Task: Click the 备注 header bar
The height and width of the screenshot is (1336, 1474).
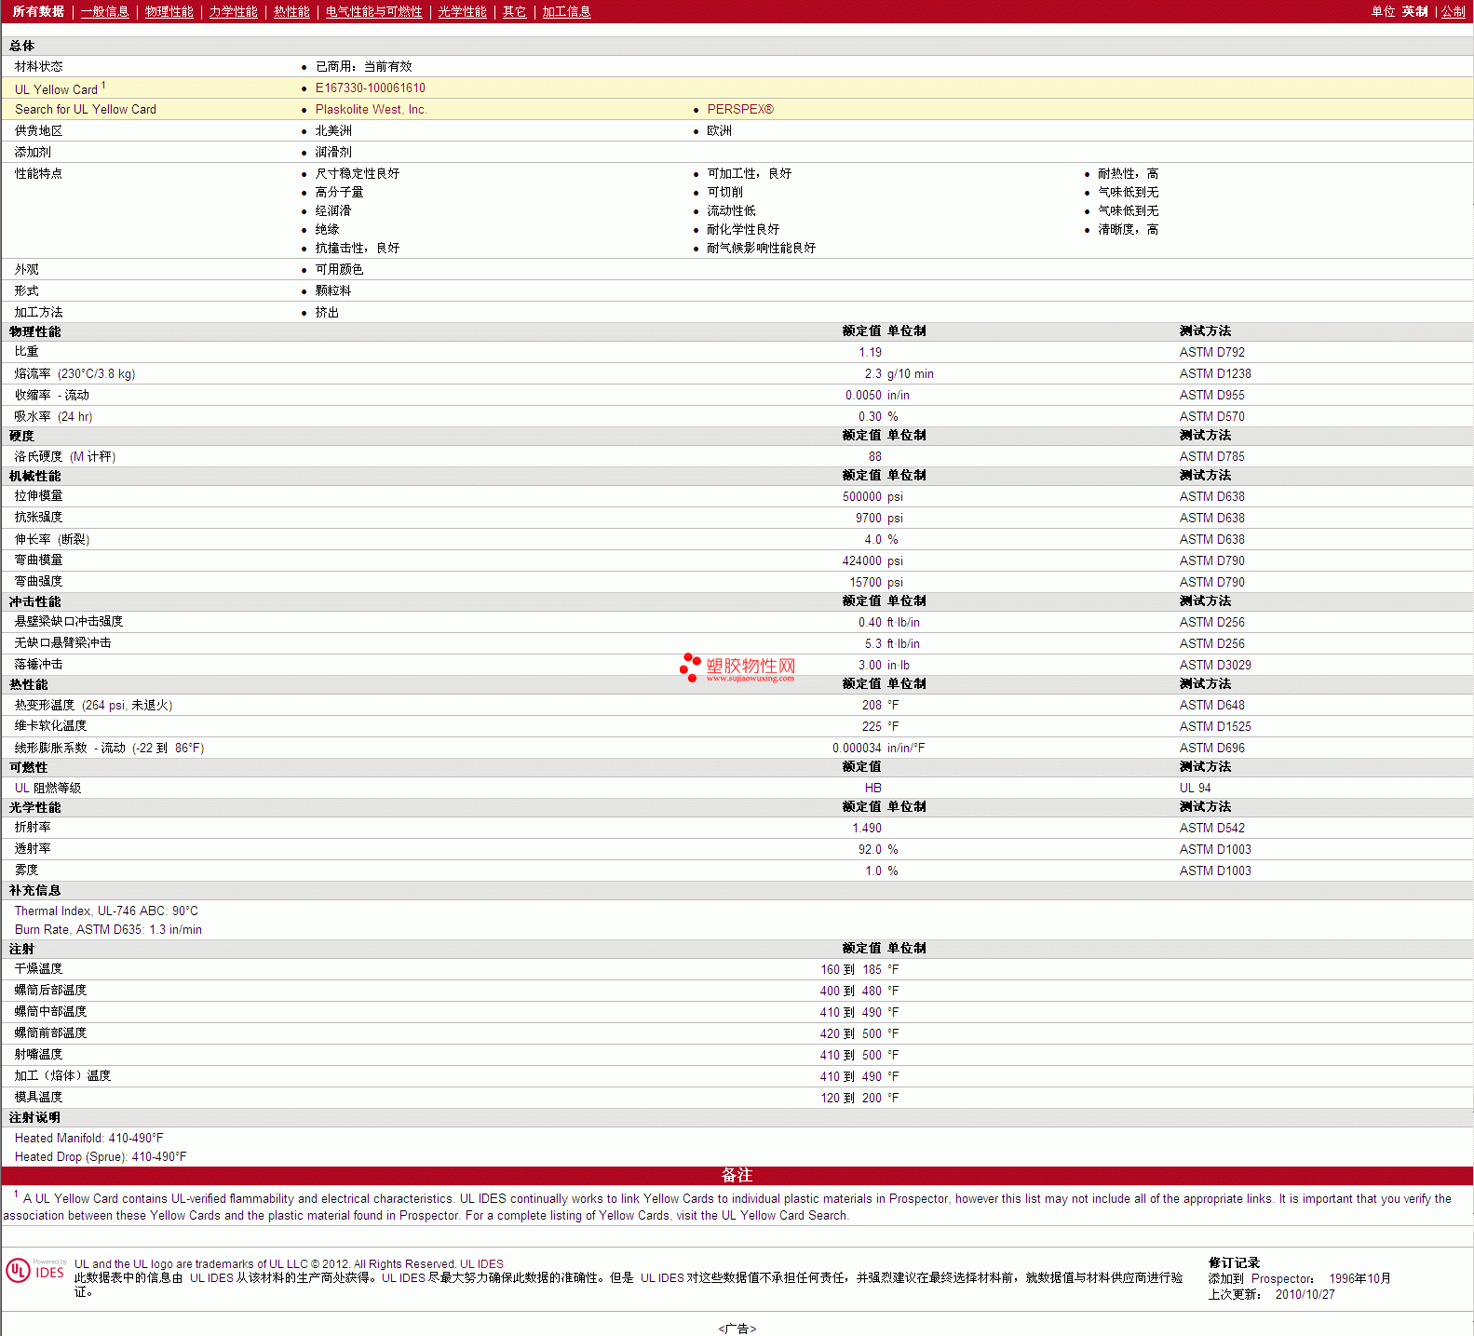Action: click(737, 1175)
